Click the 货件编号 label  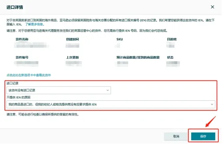(x=22, y=57)
